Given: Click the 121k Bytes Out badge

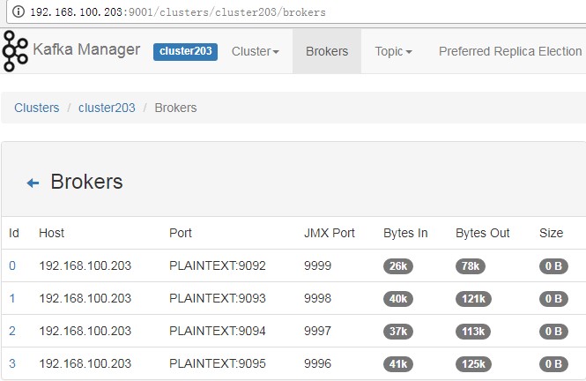Looking at the screenshot, I should pyautogui.click(x=473, y=299).
